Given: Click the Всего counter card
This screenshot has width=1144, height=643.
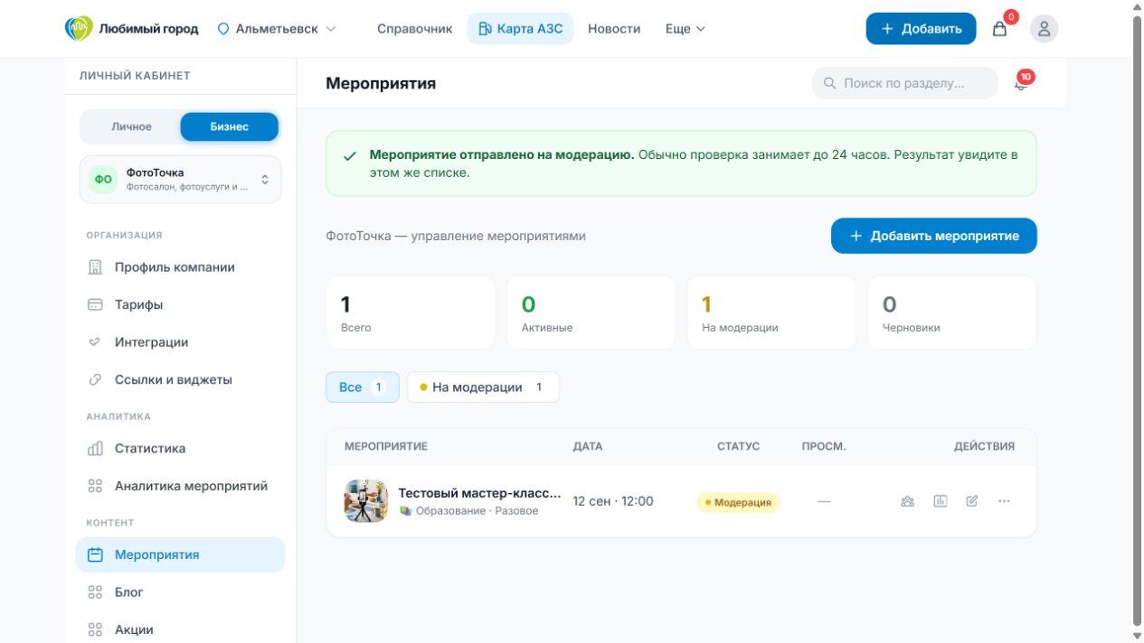Looking at the screenshot, I should point(411,312).
